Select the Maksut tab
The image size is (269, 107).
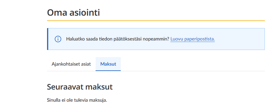pyautogui.click(x=108, y=64)
